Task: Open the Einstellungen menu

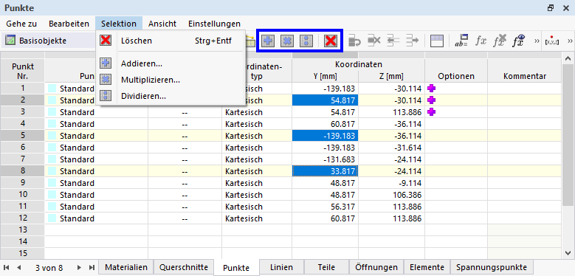Action: point(214,24)
